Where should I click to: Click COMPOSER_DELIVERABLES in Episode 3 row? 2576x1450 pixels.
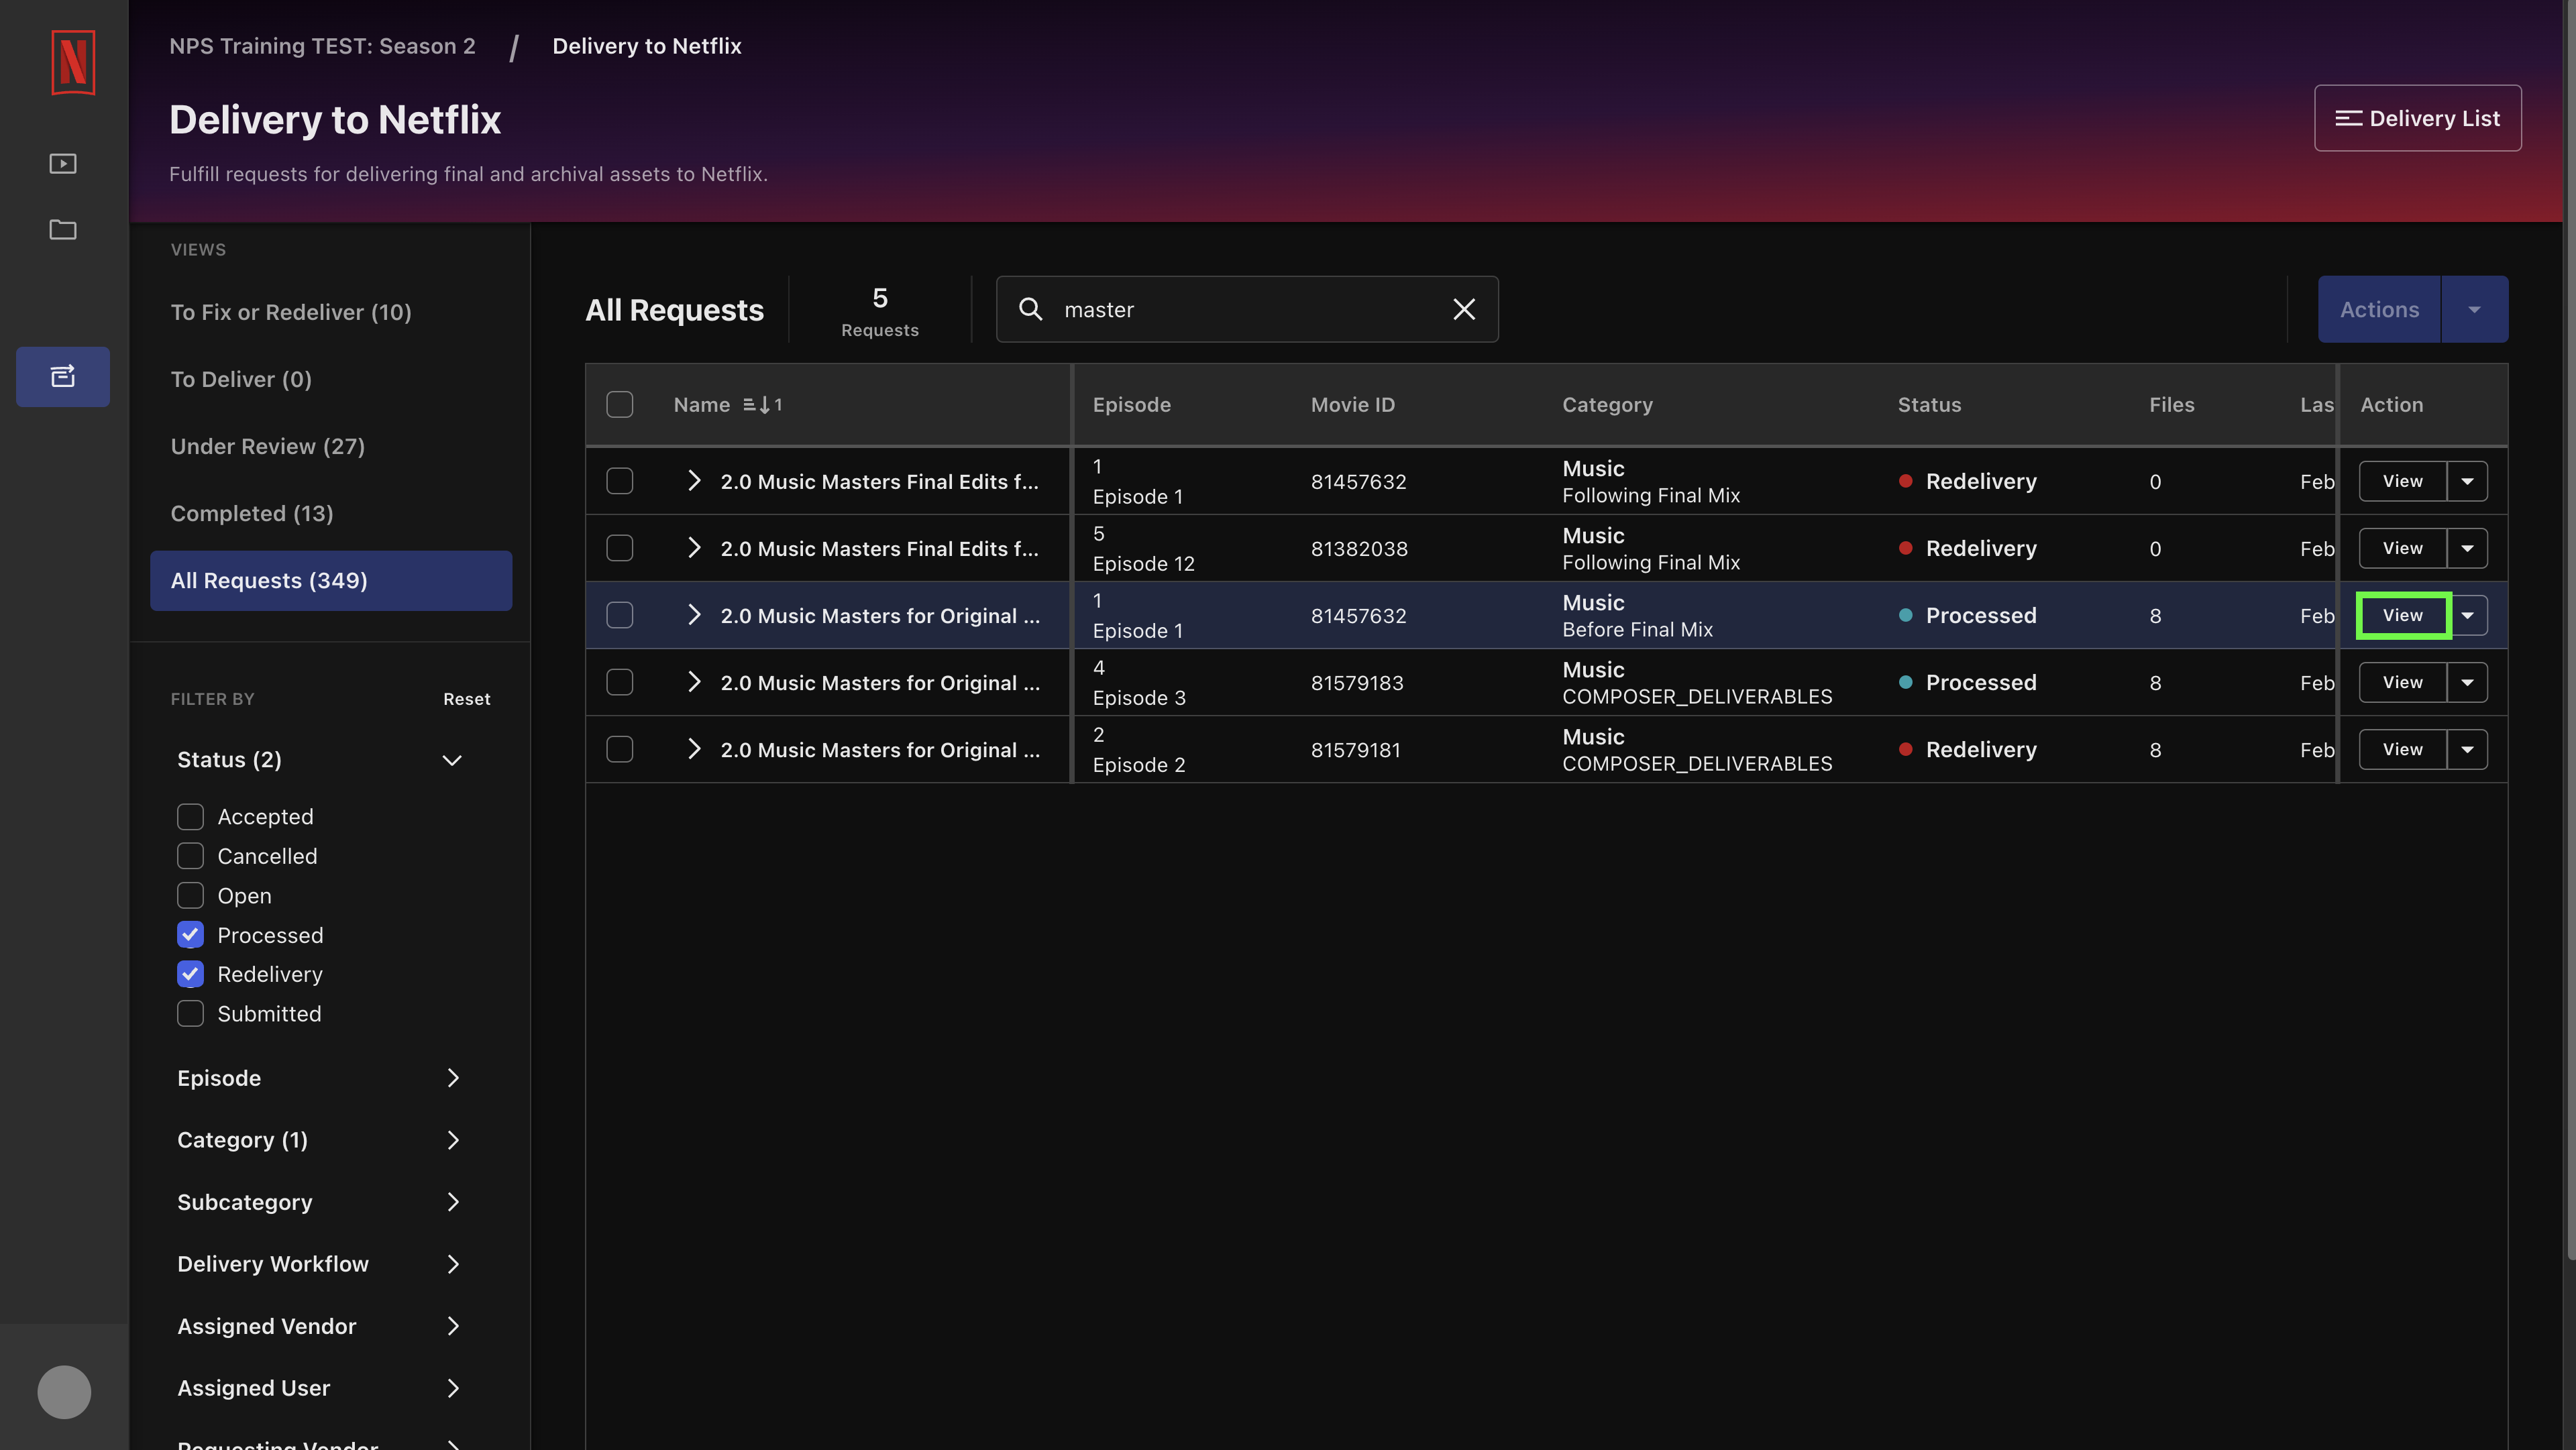tap(1697, 697)
